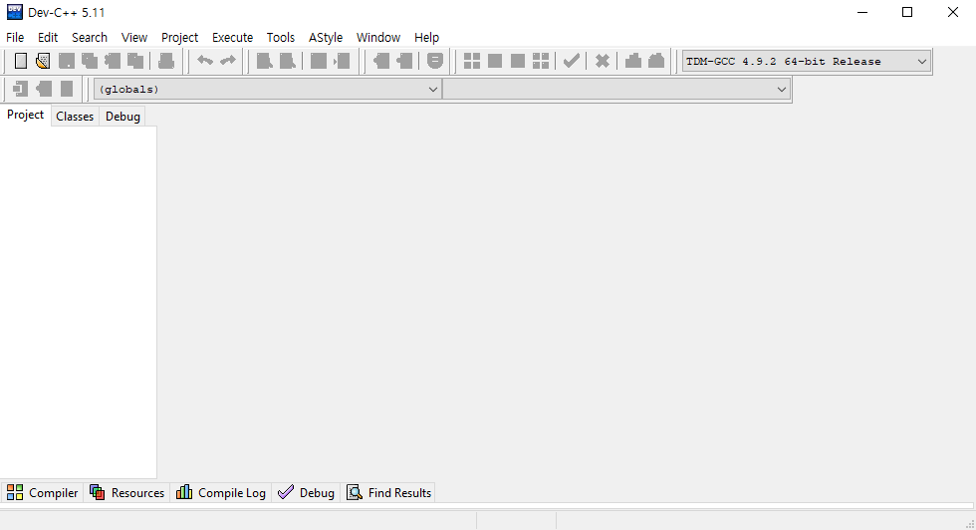The image size is (976, 530).
Task: Click the Stop execution X icon
Action: pyautogui.click(x=602, y=61)
